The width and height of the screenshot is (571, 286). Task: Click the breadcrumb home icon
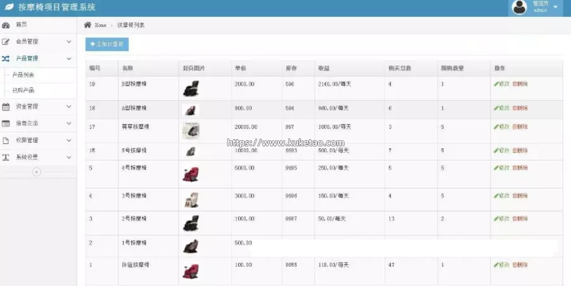[88, 25]
